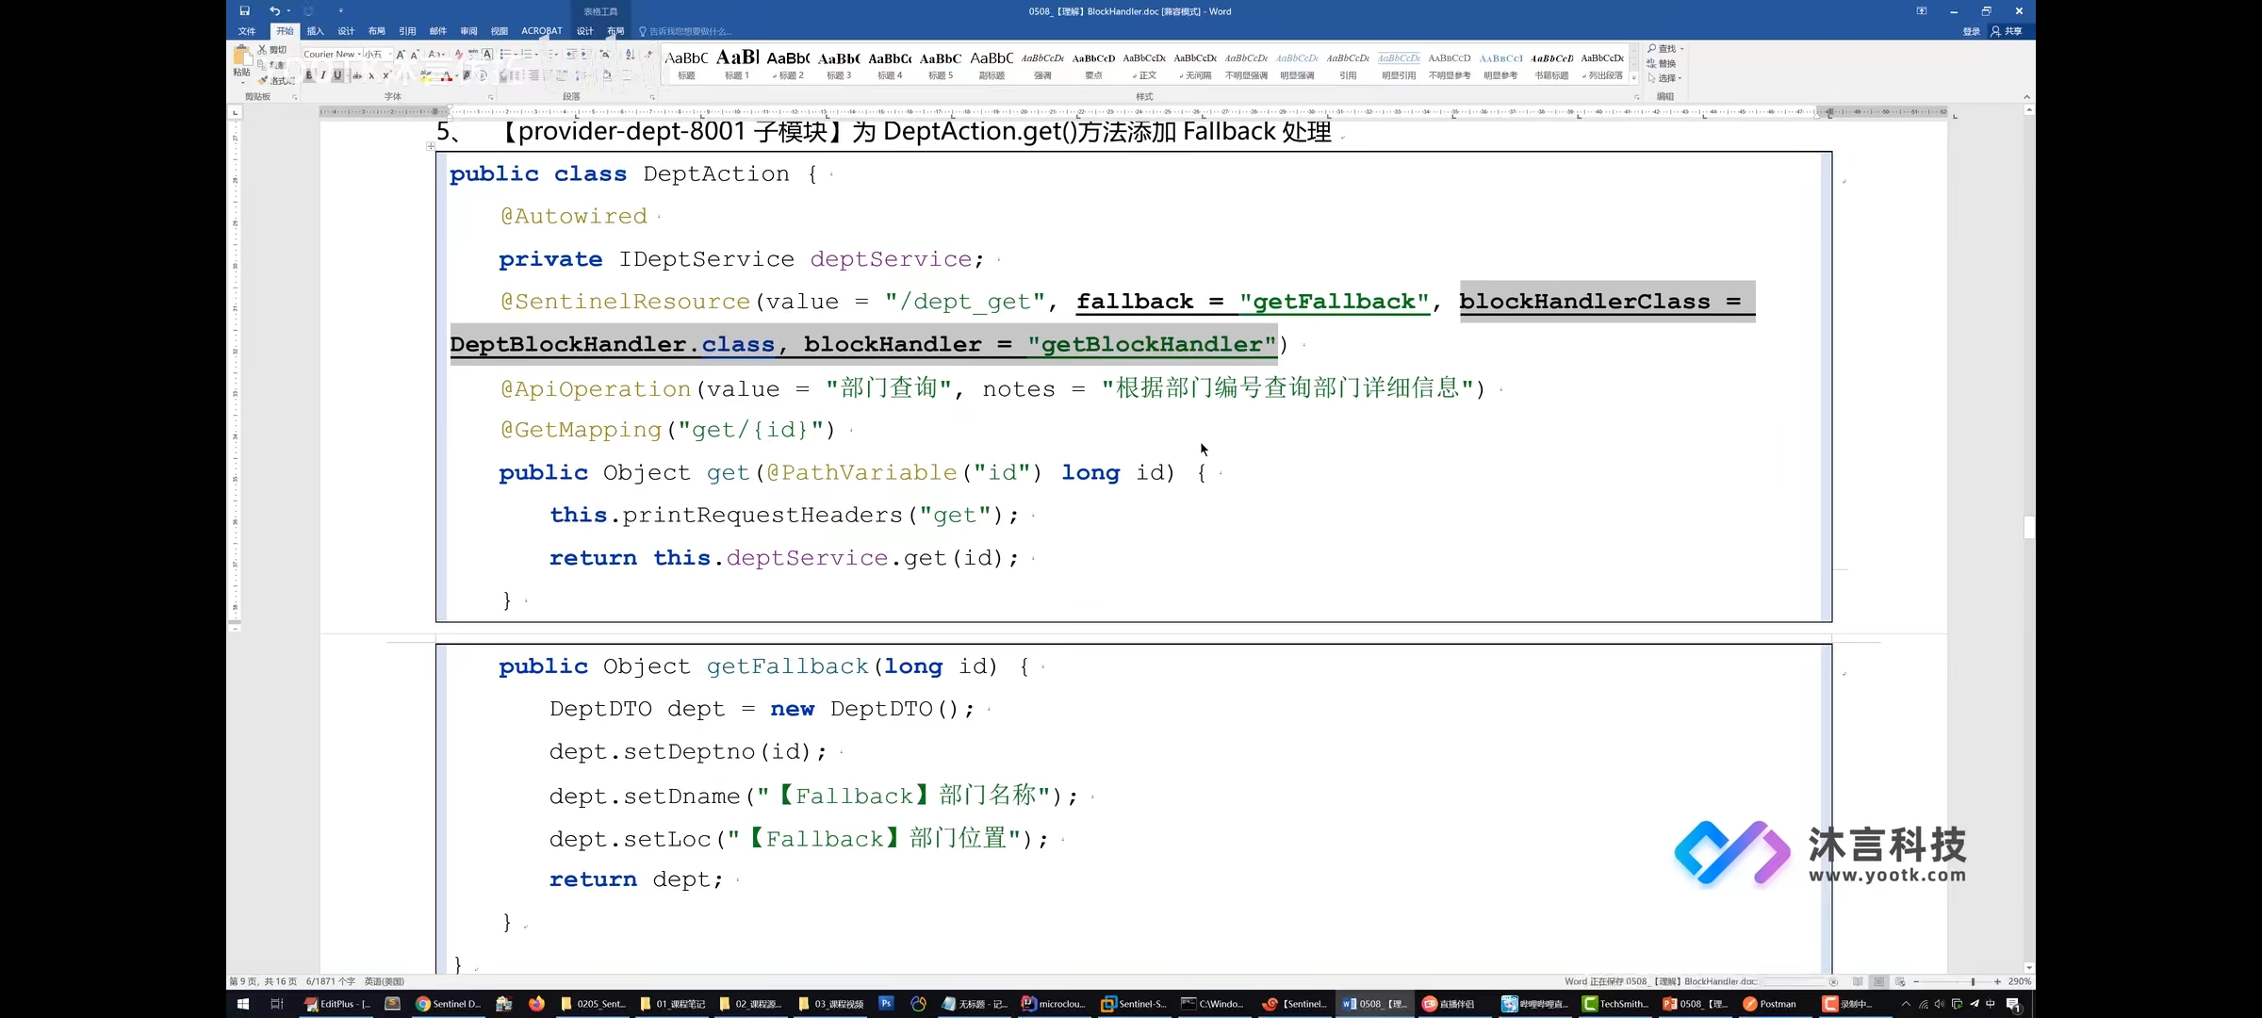Open the Font dialog launcher

point(491,97)
